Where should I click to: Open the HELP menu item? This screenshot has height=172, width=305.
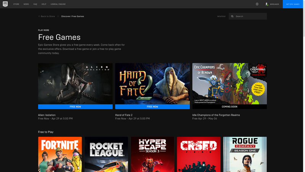point(44,4)
